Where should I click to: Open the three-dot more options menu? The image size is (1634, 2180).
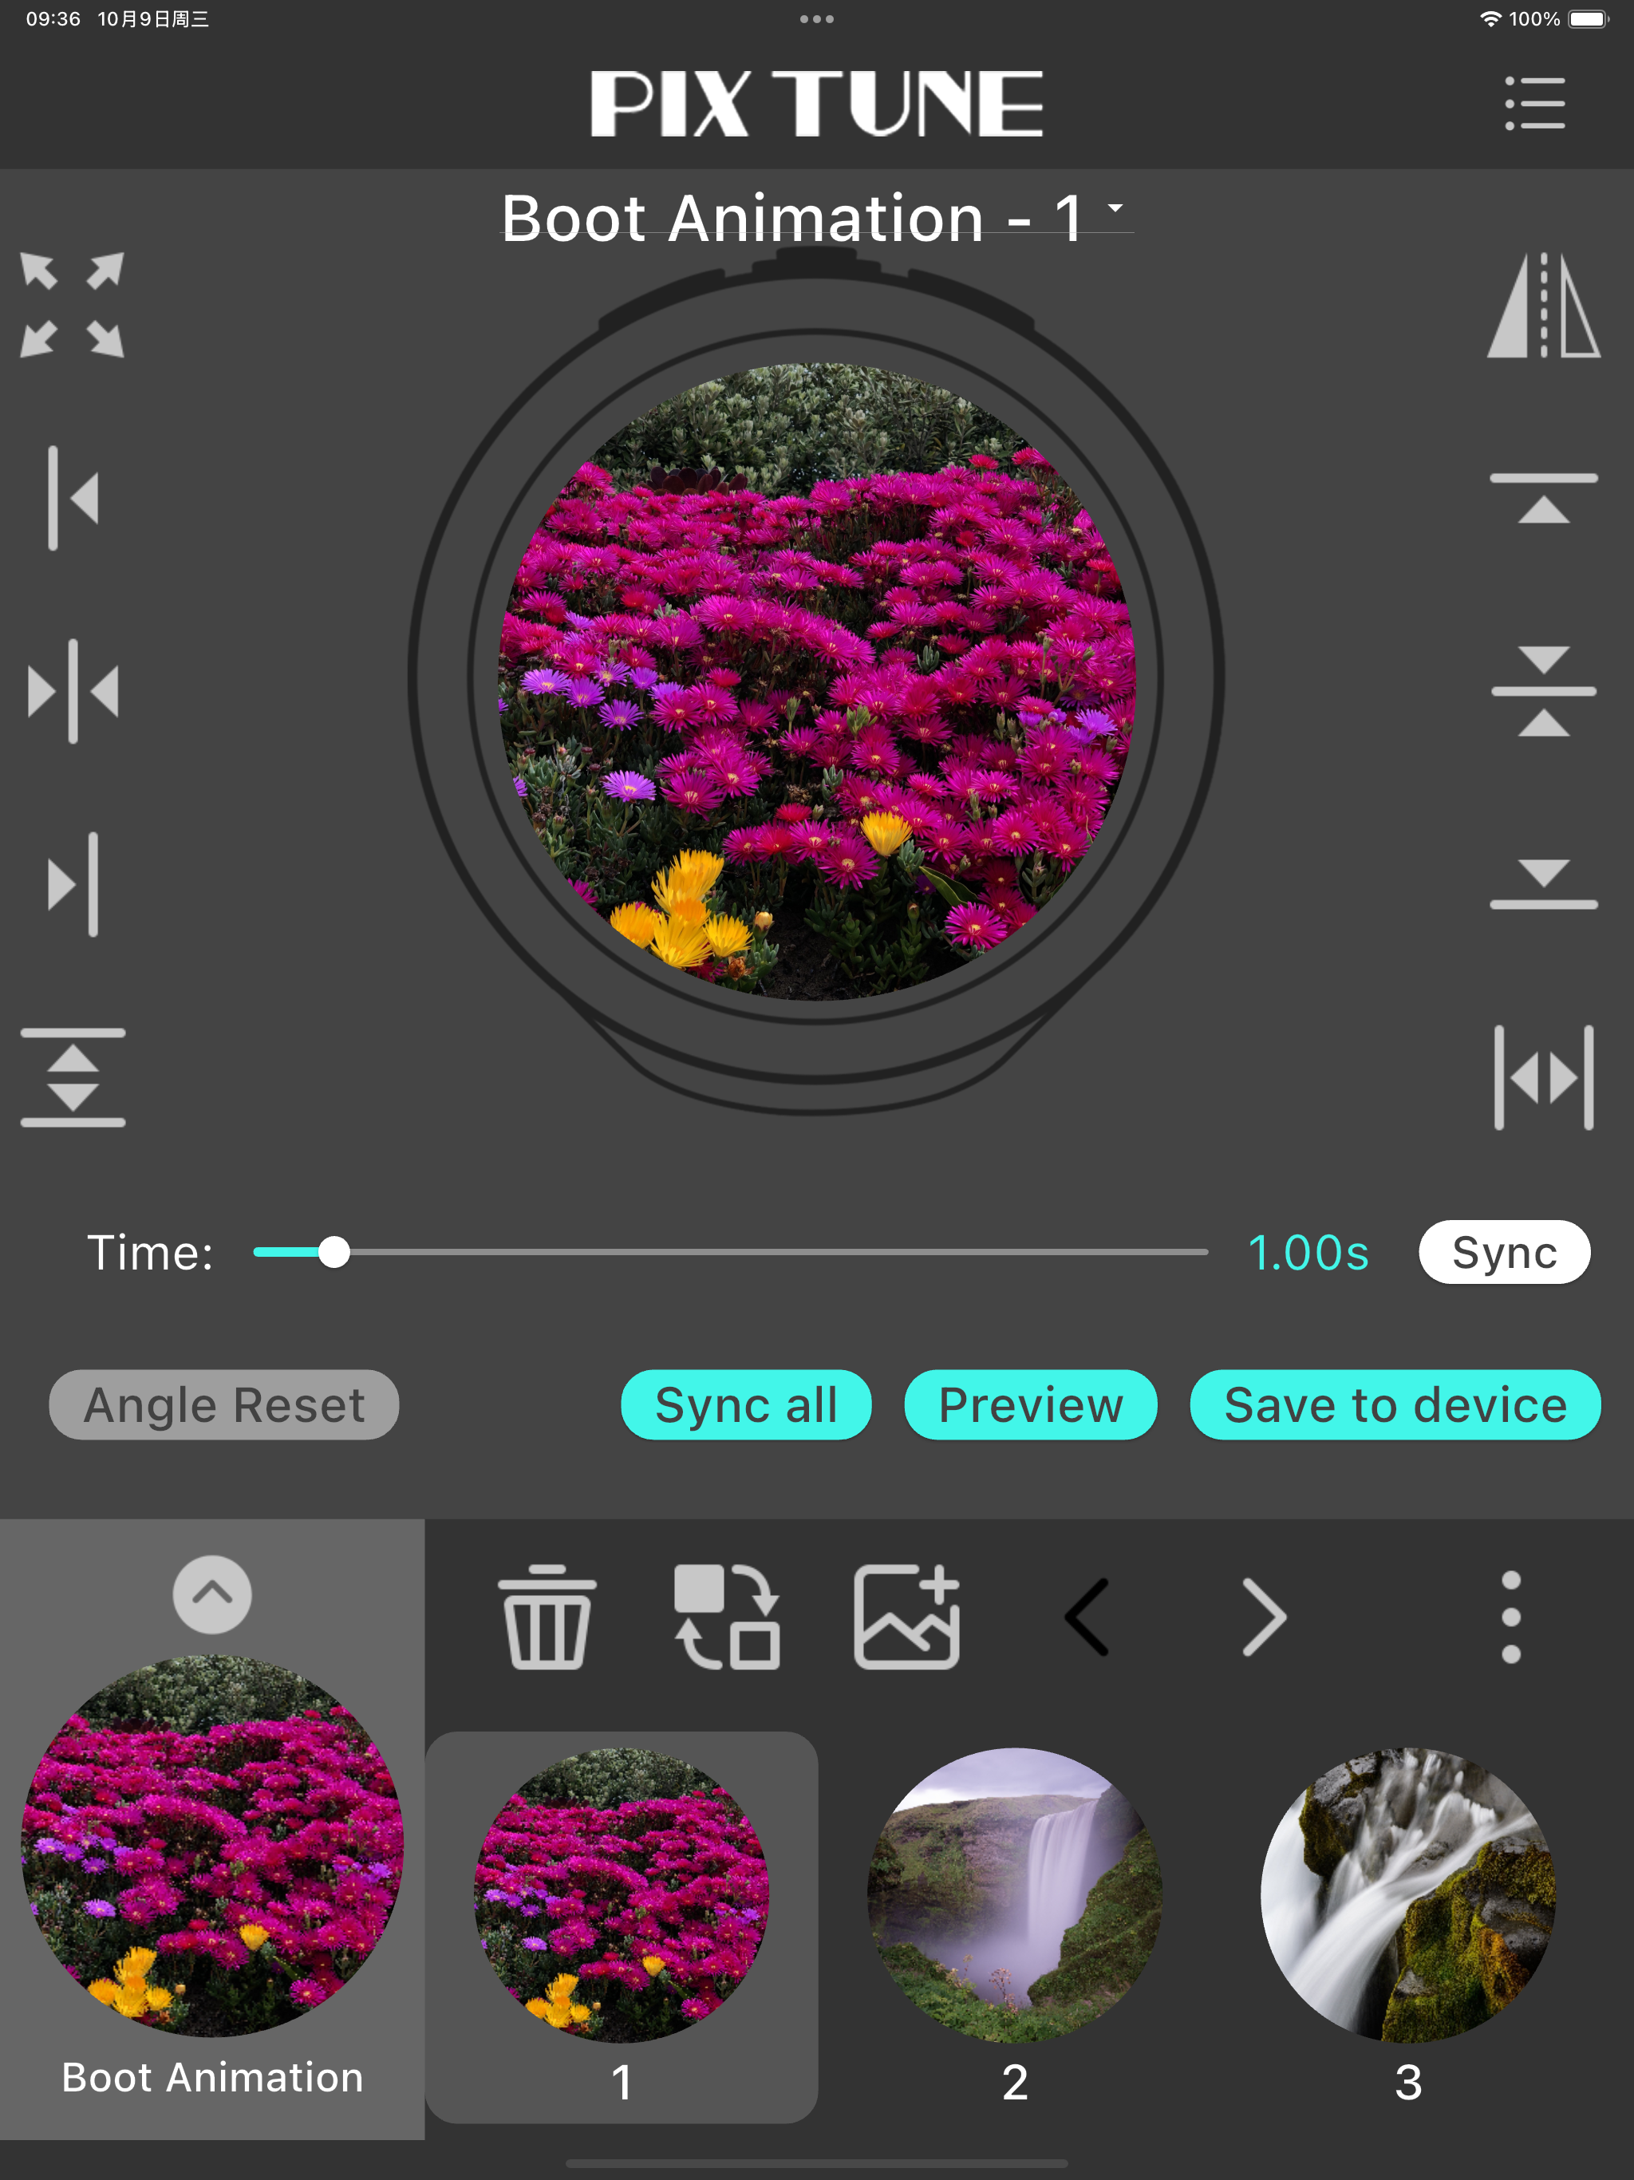coord(1511,1617)
